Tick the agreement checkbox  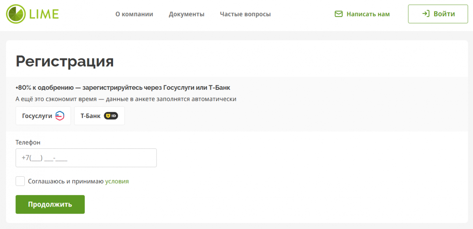20,181
